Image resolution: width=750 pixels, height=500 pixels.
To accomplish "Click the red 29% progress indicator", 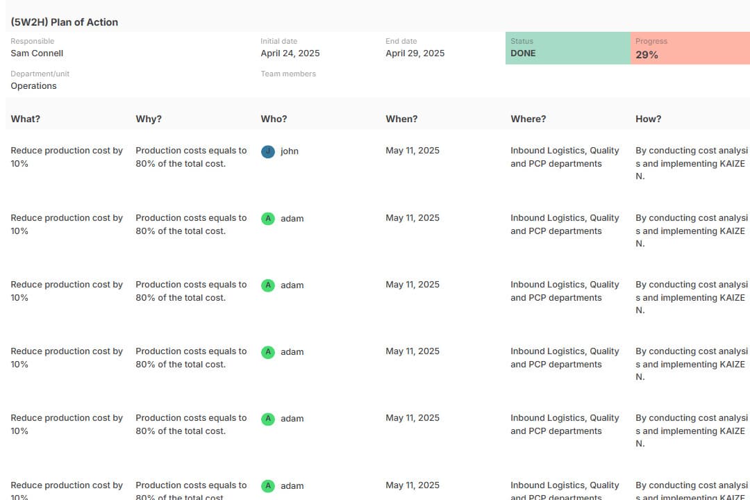I will [690, 48].
